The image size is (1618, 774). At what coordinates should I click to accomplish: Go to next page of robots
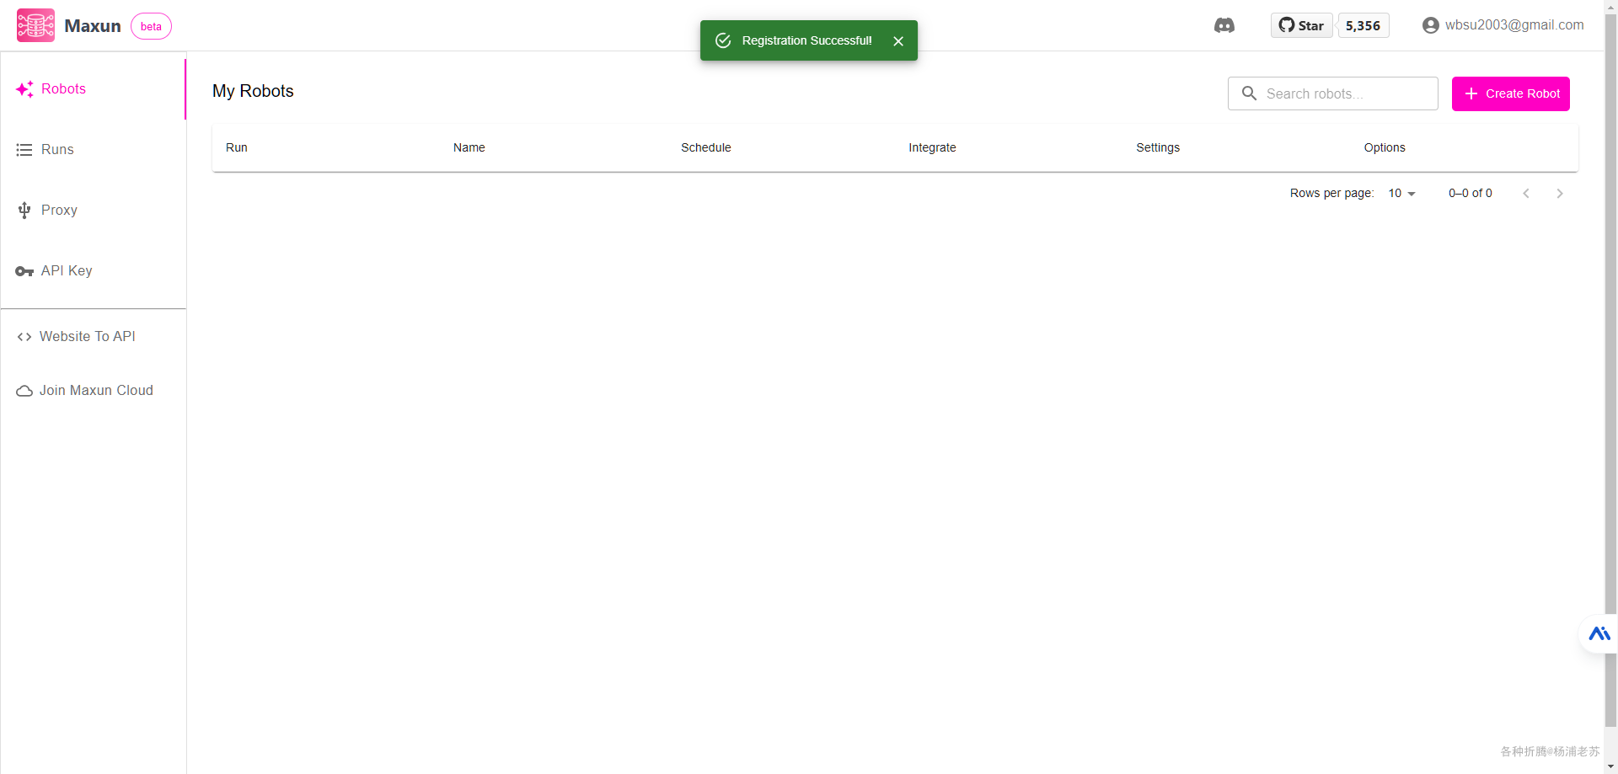coord(1560,194)
